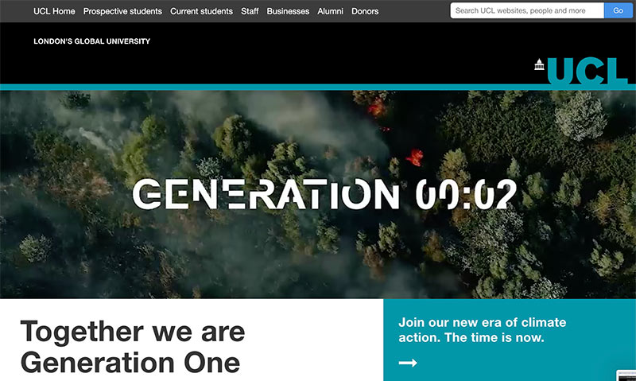Image resolution: width=636 pixels, height=381 pixels.
Task: Click the white arrow icon in teal panel
Action: (x=408, y=363)
